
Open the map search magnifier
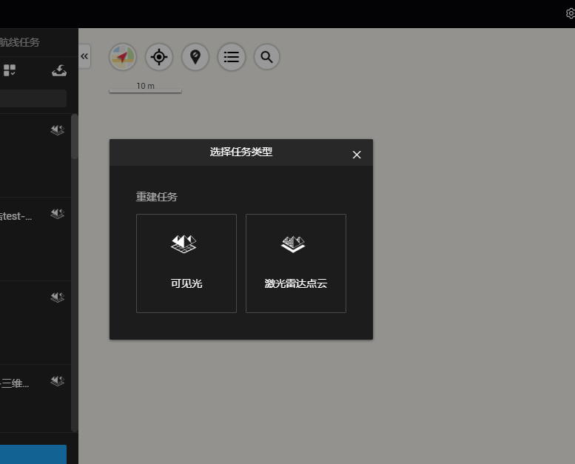pyautogui.click(x=266, y=57)
